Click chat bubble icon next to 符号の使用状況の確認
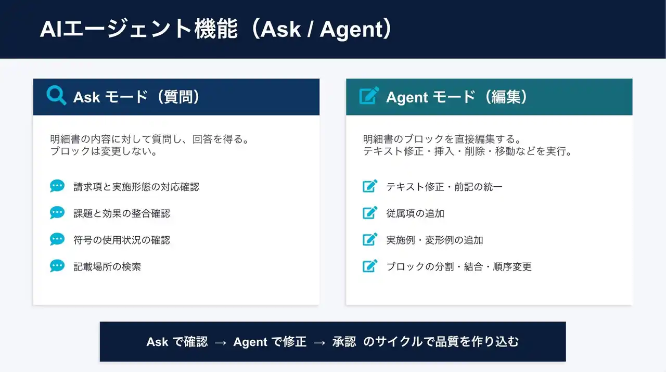Image resolution: width=666 pixels, height=372 pixels. coord(57,239)
